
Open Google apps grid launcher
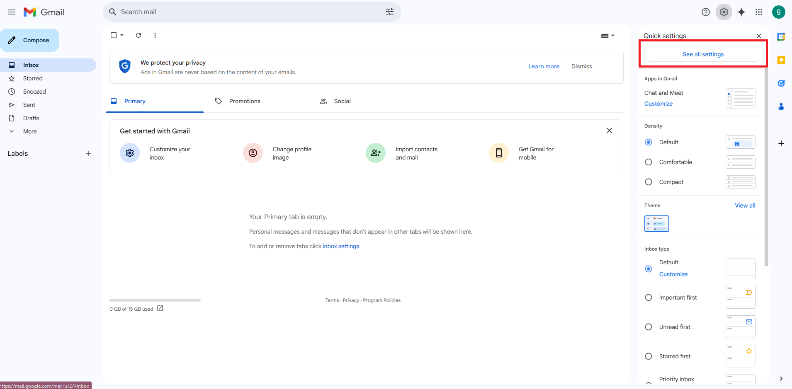759,12
